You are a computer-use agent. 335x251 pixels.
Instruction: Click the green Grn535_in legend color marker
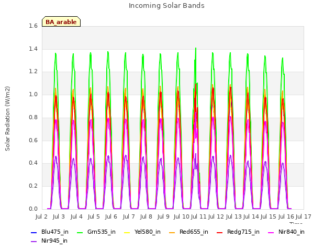pyautogui.click(x=80, y=232)
